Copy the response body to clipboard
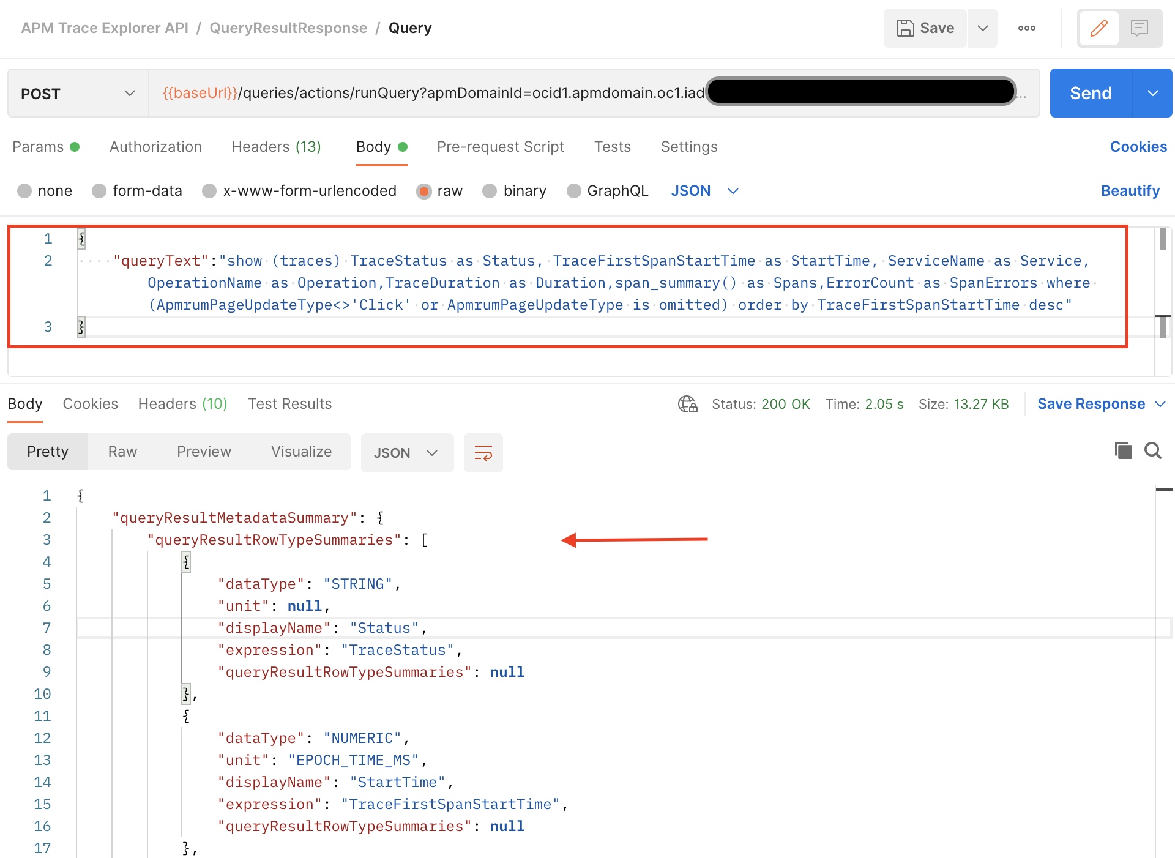The image size is (1175, 858). (1123, 451)
